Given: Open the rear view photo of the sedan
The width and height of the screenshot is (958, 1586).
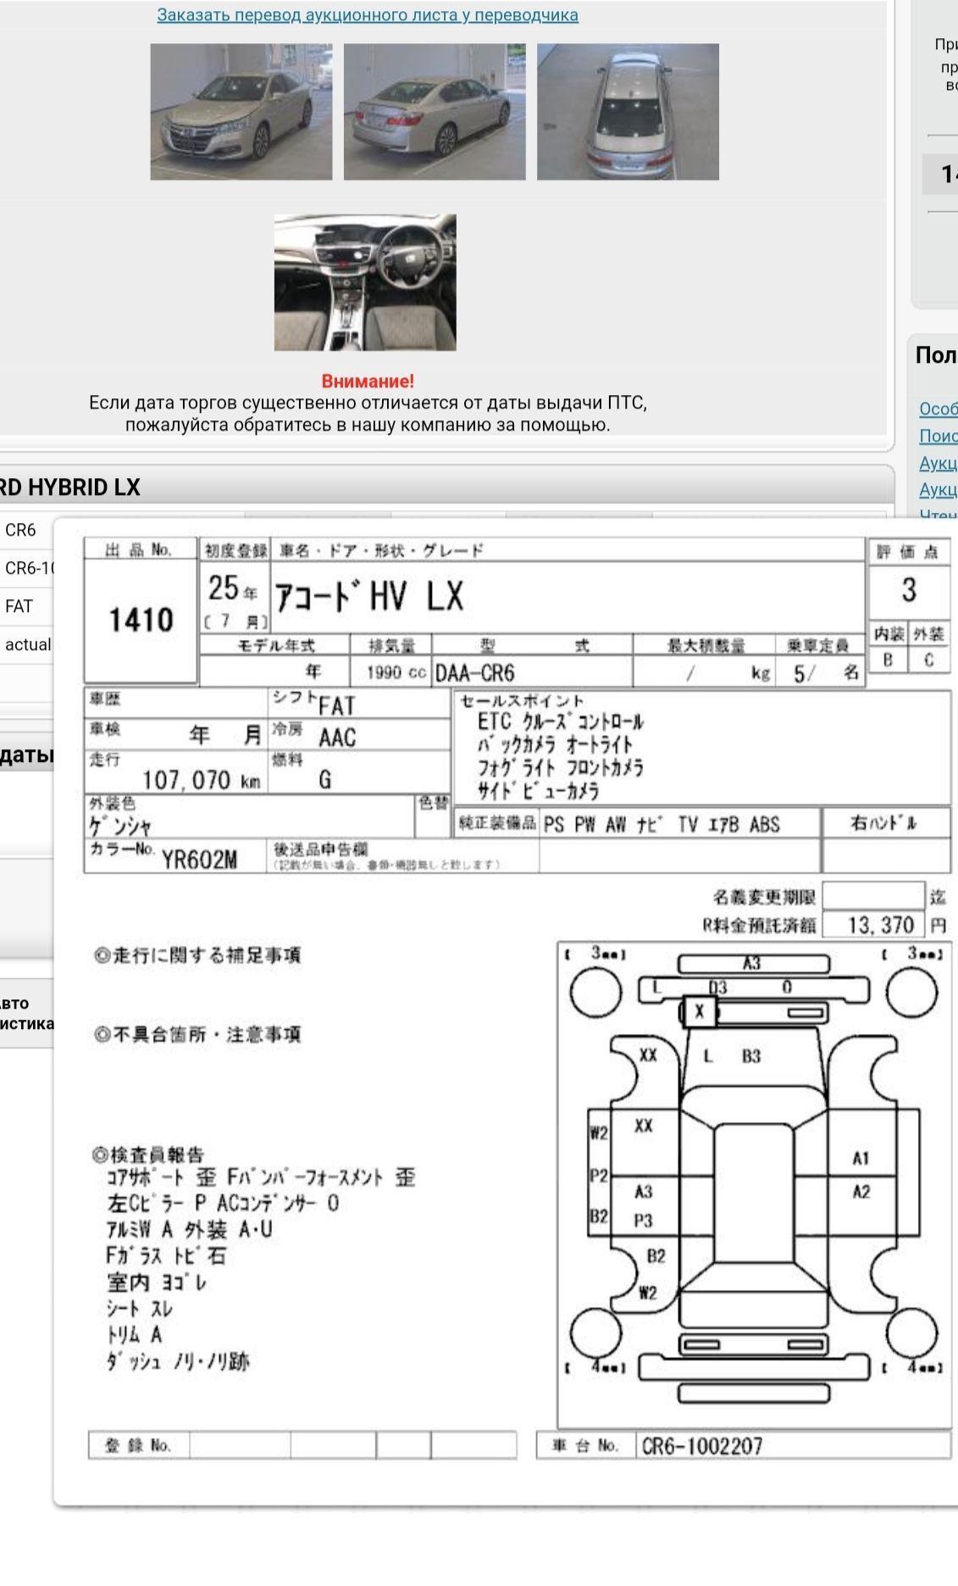Looking at the screenshot, I should click(435, 112).
